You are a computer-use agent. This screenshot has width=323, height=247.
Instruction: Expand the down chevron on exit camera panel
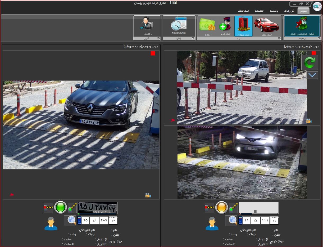[312, 75]
